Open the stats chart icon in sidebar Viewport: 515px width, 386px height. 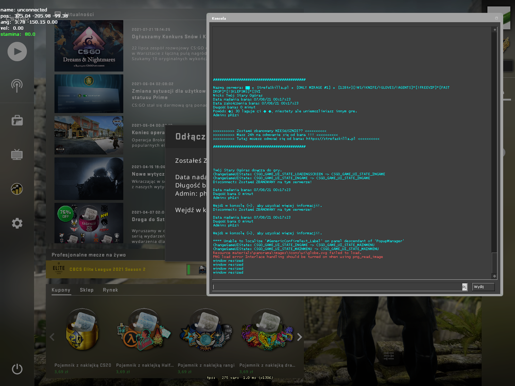tap(17, 189)
